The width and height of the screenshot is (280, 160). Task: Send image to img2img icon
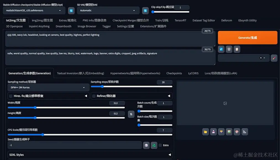[x=229, y=132]
